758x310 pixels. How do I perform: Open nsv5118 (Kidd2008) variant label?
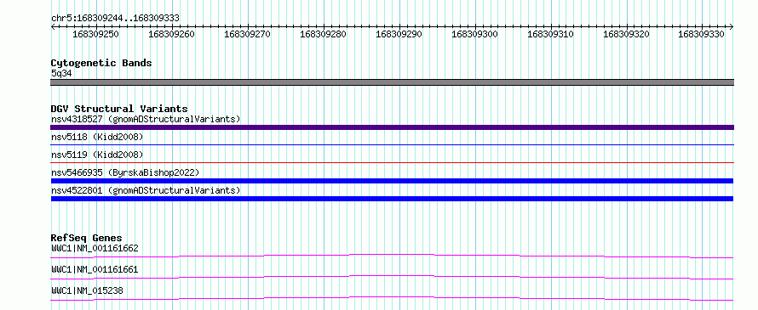point(97,137)
